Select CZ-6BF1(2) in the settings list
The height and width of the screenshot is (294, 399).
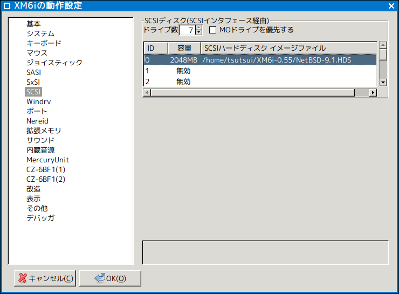click(46, 179)
